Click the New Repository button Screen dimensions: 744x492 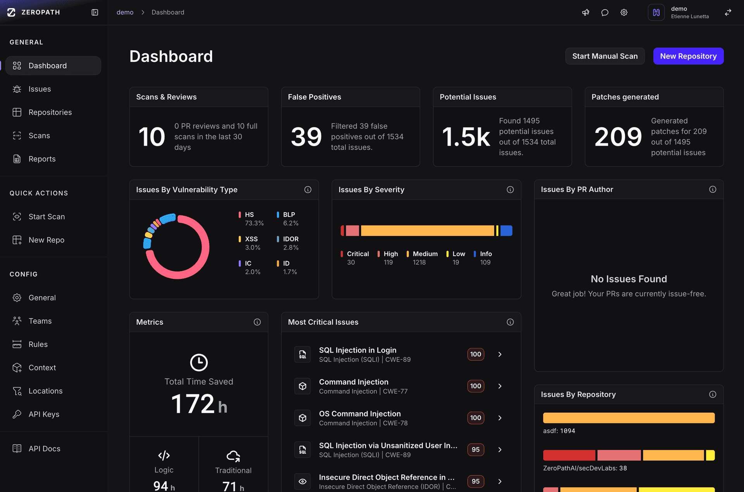pyautogui.click(x=688, y=56)
